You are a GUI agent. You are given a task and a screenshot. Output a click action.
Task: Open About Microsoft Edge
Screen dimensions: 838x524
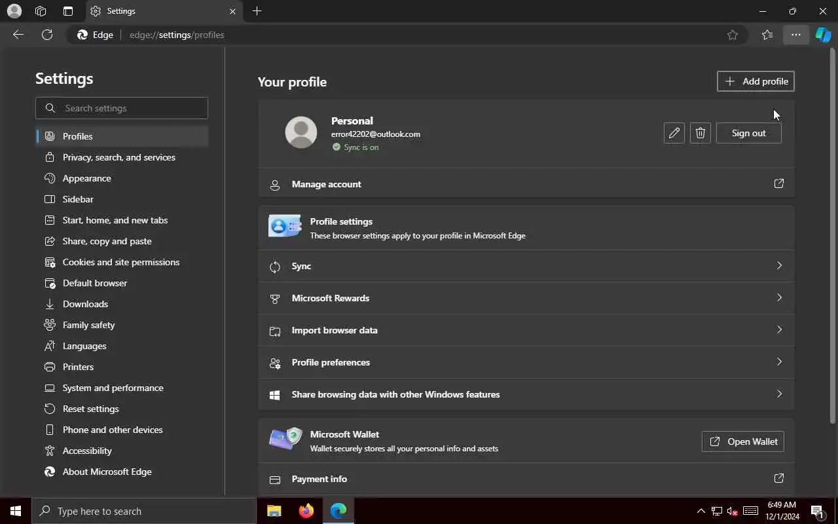pos(122,472)
